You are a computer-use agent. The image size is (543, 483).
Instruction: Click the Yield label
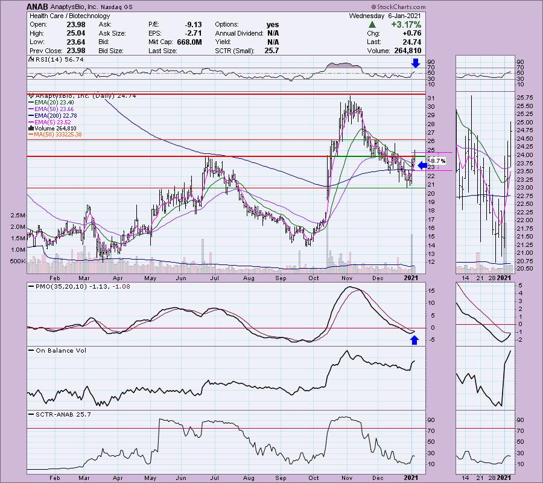point(223,42)
